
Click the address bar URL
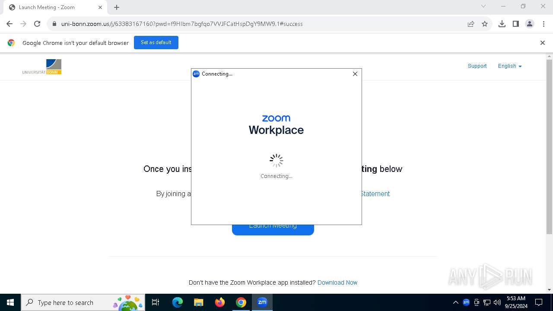tap(182, 24)
